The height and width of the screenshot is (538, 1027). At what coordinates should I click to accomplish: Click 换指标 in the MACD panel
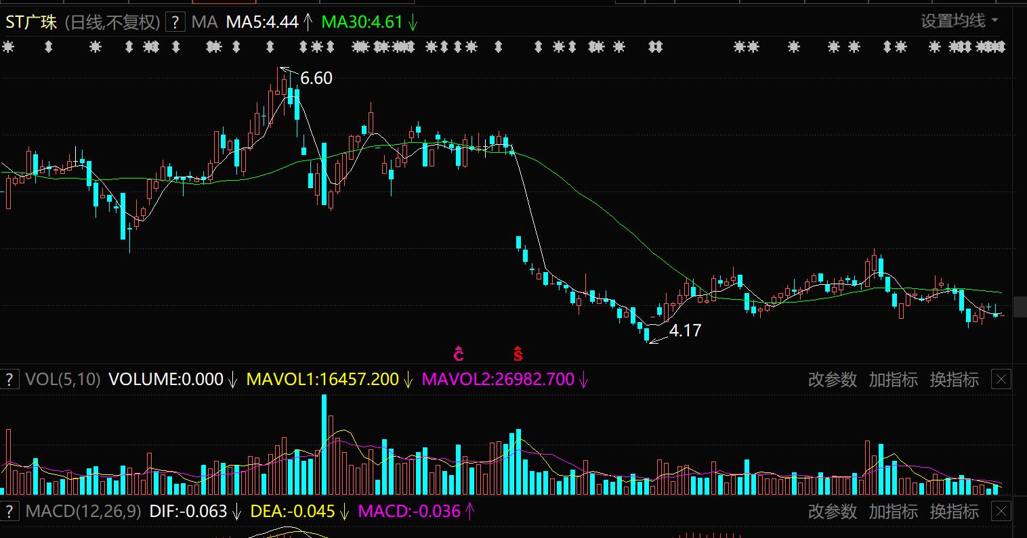pyautogui.click(x=954, y=511)
